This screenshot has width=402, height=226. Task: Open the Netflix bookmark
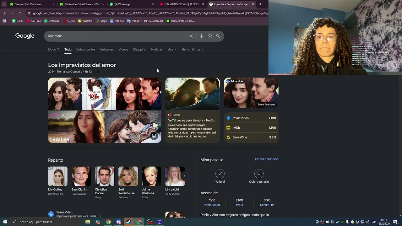(69, 21)
